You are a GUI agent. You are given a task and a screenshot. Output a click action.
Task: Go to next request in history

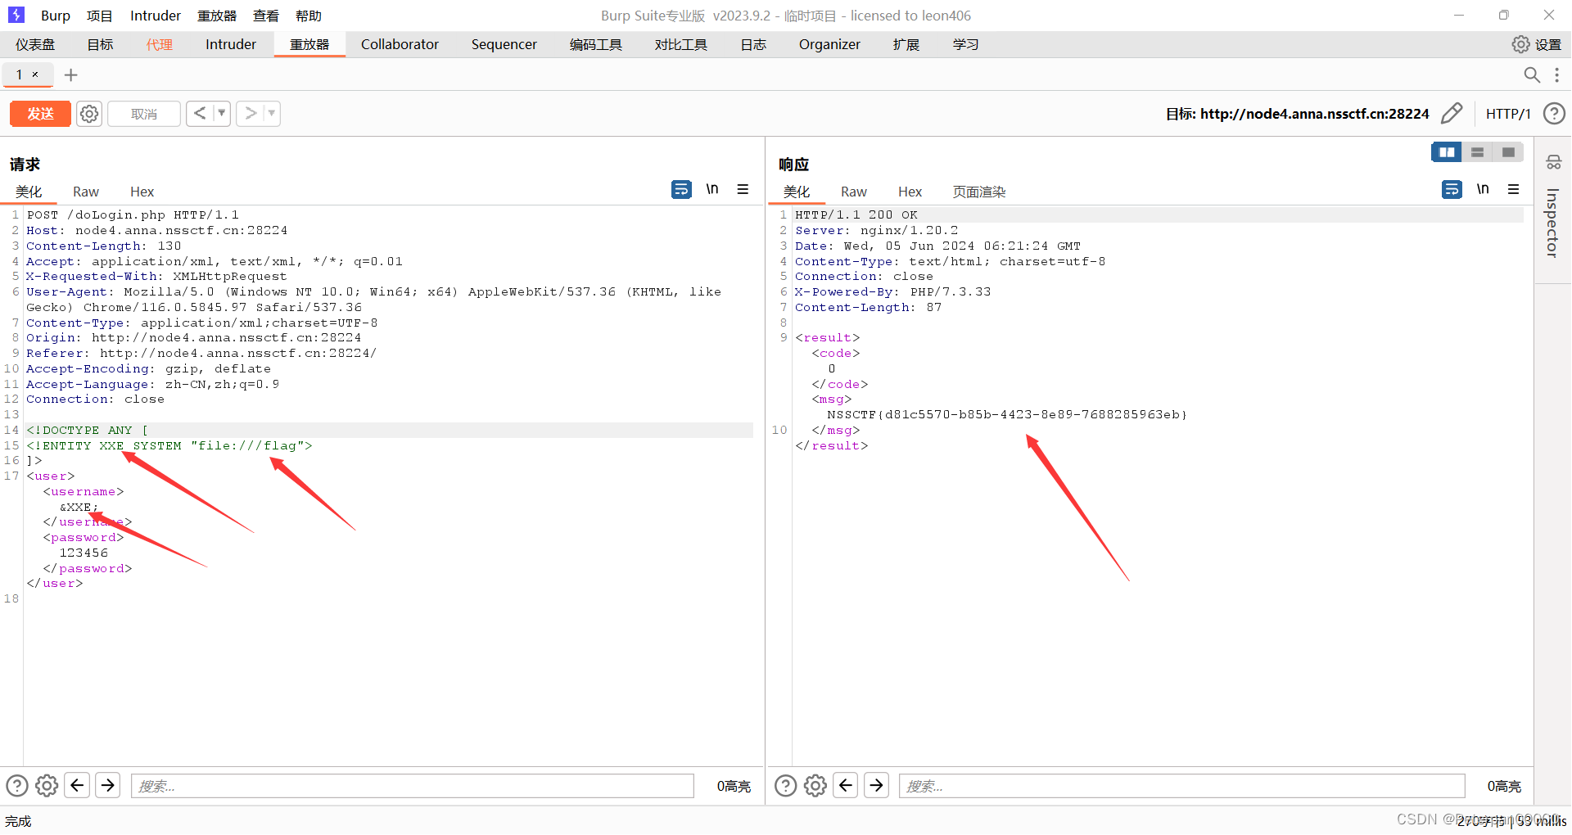pyautogui.click(x=251, y=114)
